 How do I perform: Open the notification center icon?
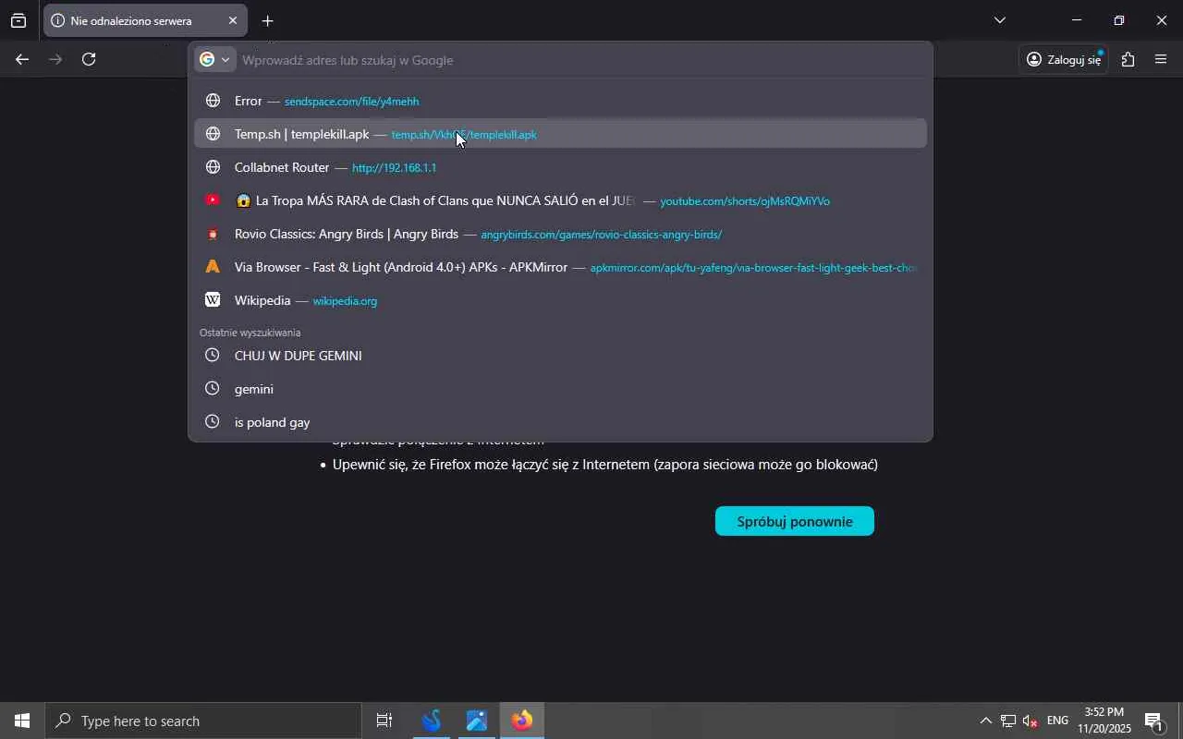tap(1153, 721)
